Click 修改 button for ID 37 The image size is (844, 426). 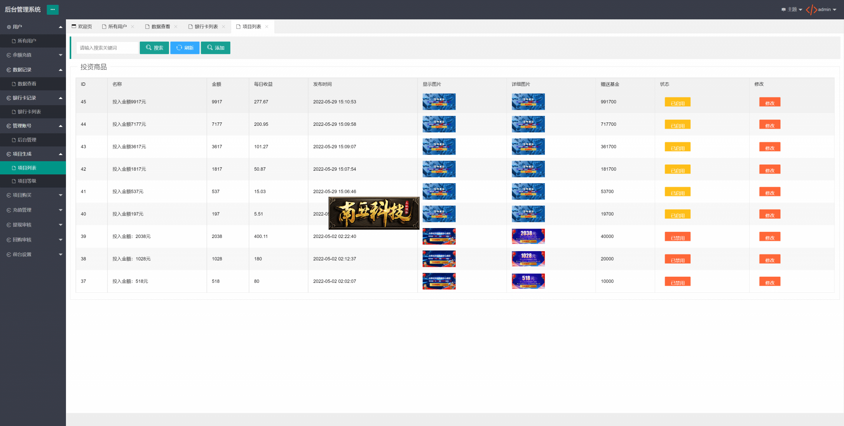coord(770,282)
